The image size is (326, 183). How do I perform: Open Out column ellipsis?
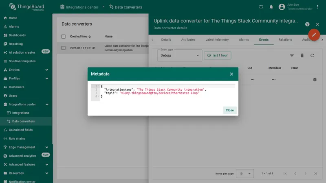[252, 79]
